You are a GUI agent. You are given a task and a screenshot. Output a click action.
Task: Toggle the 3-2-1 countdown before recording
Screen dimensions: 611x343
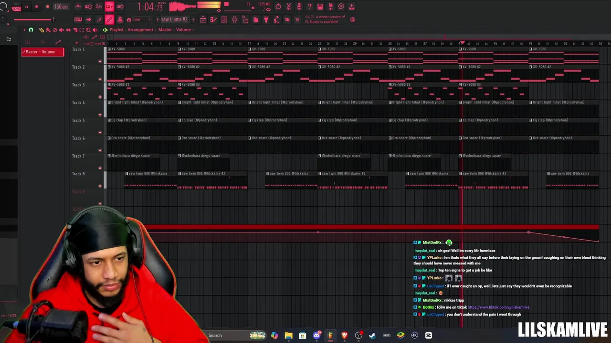99,6
